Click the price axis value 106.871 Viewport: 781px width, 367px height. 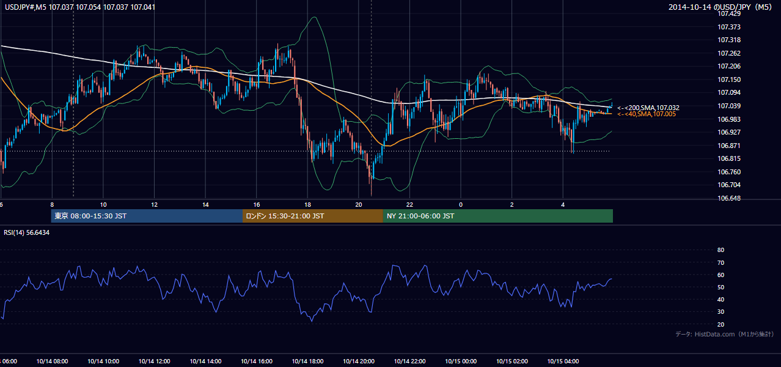[x=729, y=146]
